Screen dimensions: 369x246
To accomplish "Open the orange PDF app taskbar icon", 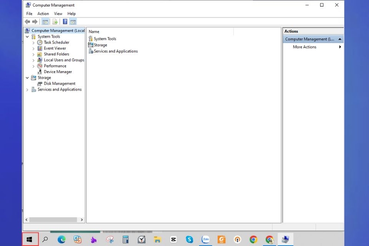I will tap(221, 240).
